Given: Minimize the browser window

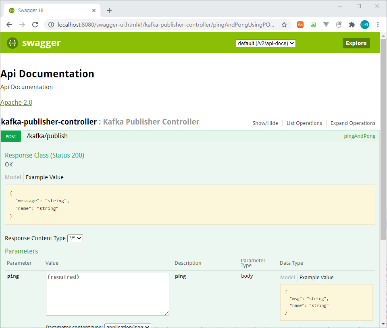Looking at the screenshot, I should [340, 6].
